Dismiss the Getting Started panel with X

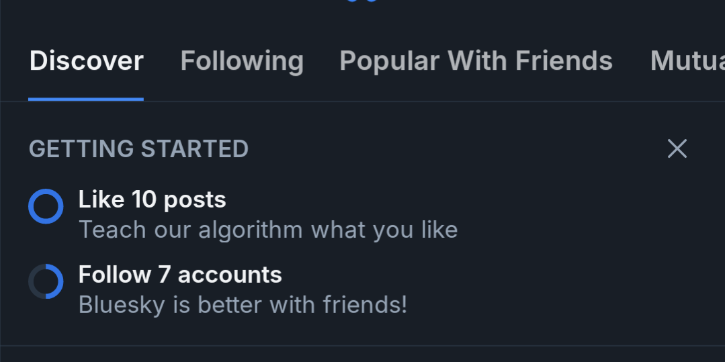[677, 148]
